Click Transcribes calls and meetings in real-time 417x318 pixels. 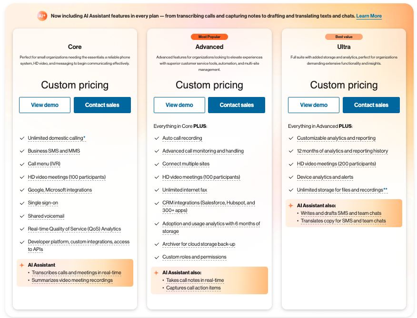click(76, 272)
